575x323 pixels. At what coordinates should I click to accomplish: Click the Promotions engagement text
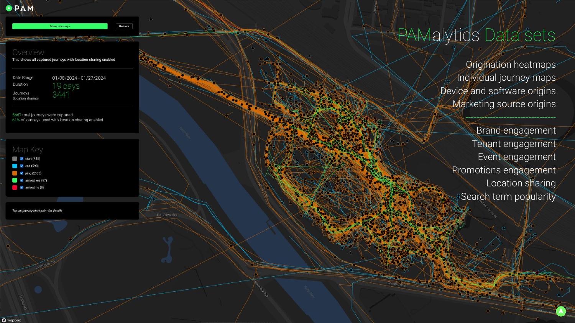[x=504, y=170]
